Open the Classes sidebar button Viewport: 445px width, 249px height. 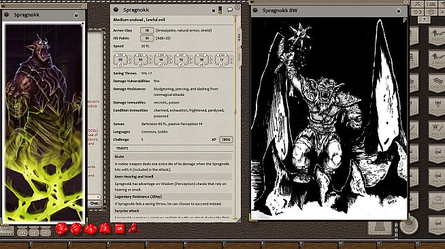pyautogui.click(x=436, y=154)
